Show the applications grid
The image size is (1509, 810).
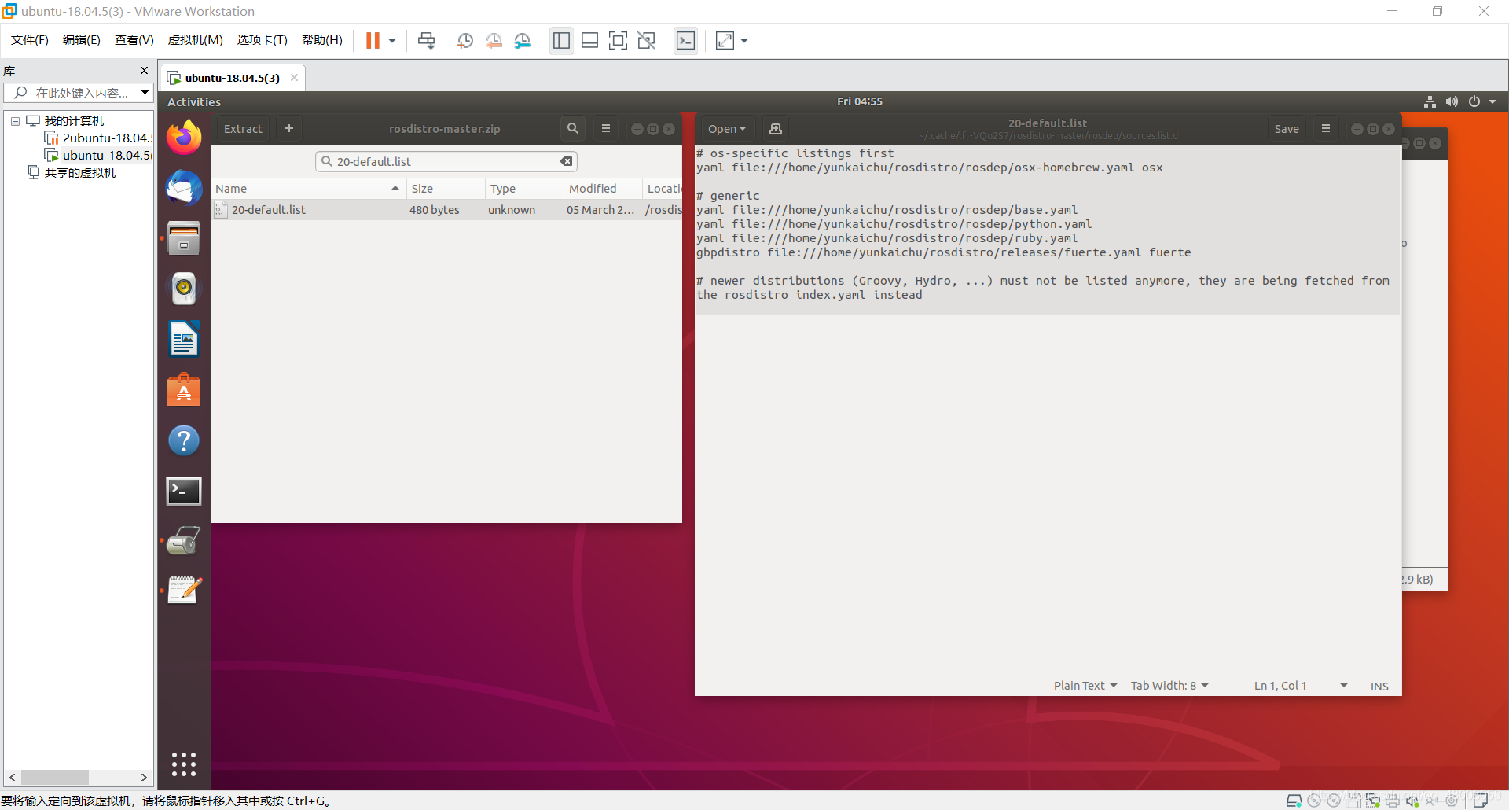(184, 764)
